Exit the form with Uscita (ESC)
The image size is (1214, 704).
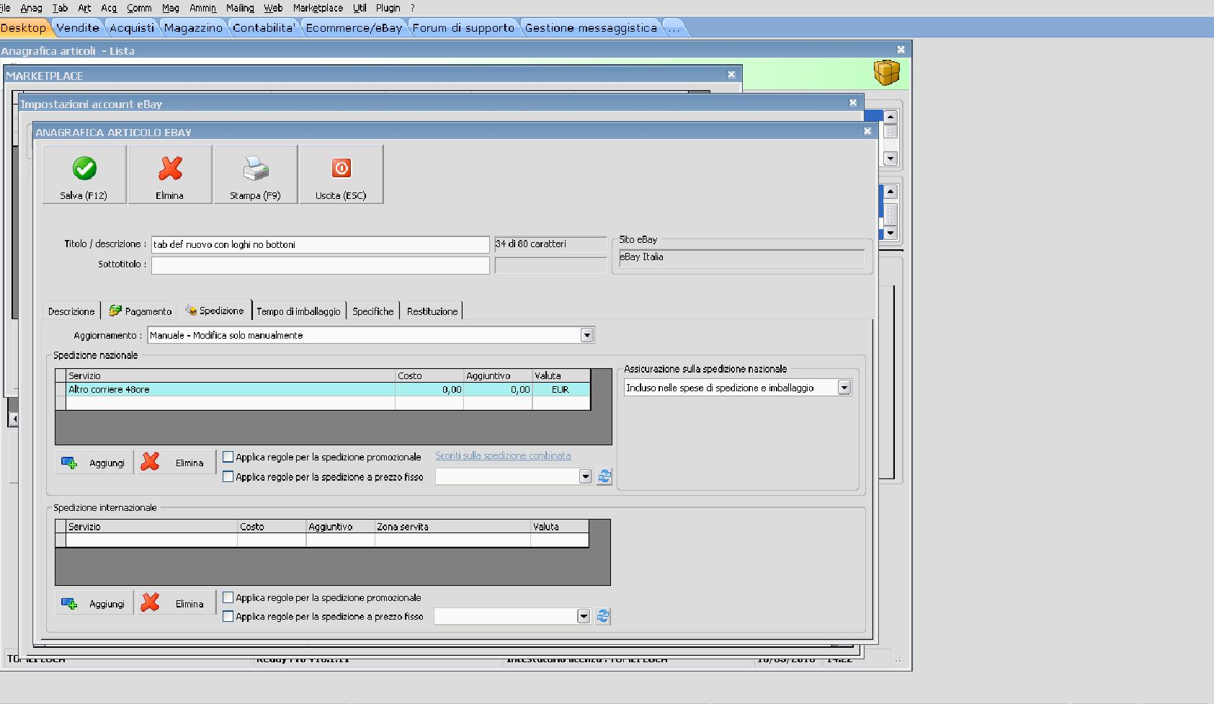coord(342,174)
